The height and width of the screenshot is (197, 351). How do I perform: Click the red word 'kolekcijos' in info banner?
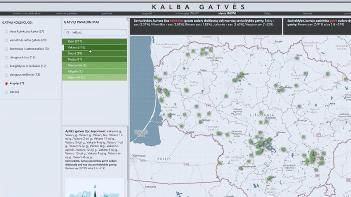click(x=177, y=21)
